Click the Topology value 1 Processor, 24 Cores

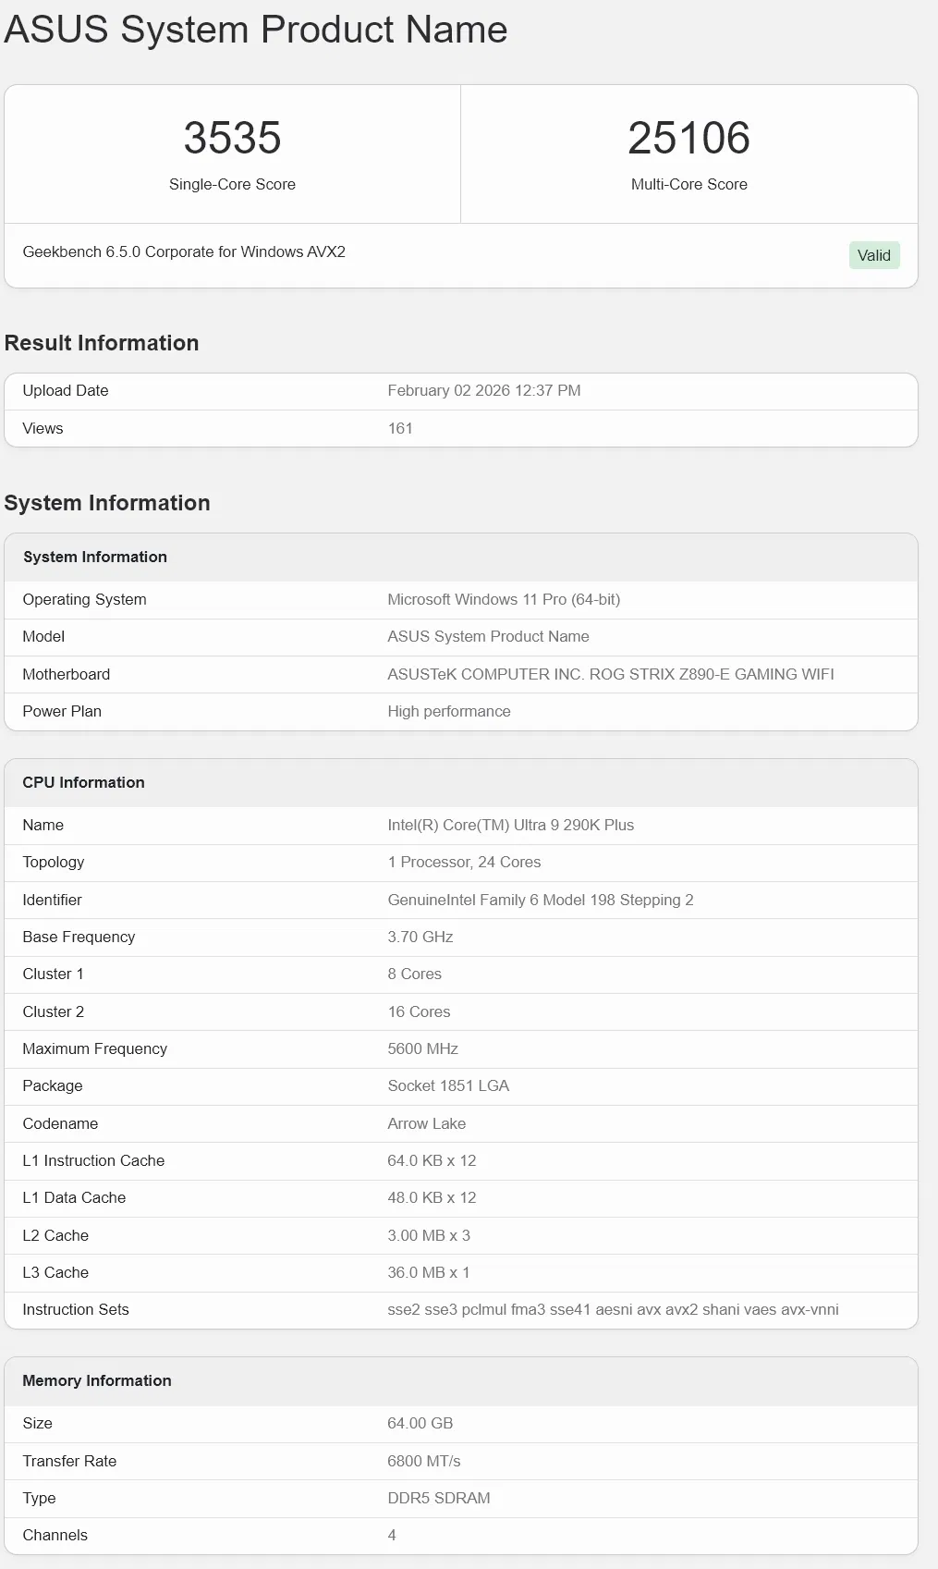pos(464,862)
